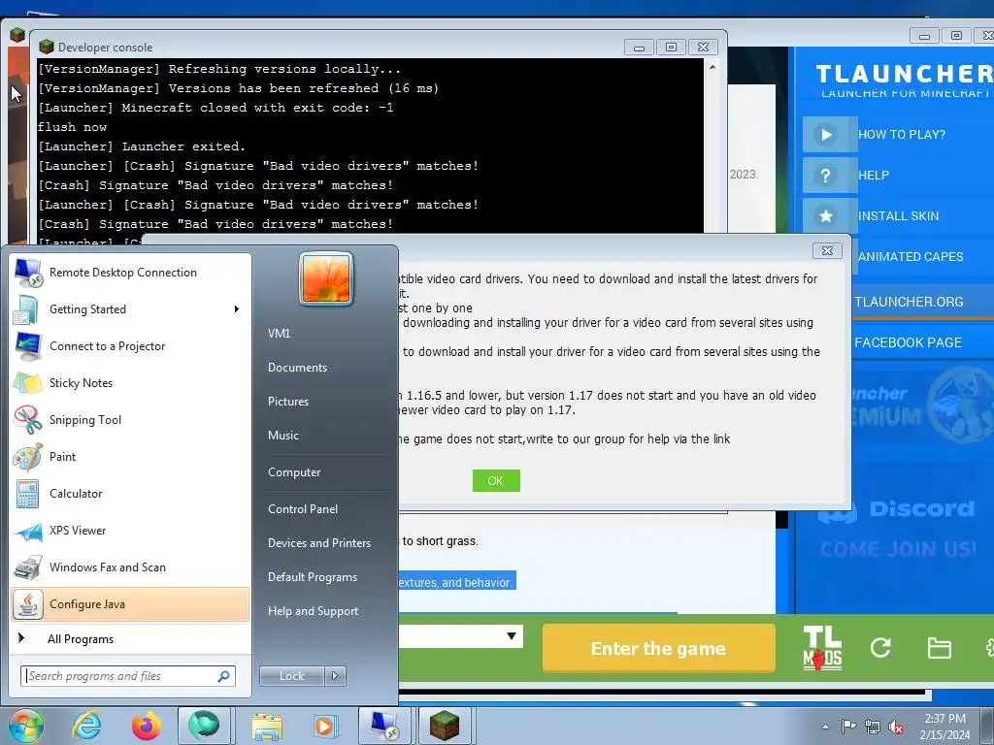Viewport: 994px width, 745px height.
Task: Open Default Programs
Action: [312, 577]
